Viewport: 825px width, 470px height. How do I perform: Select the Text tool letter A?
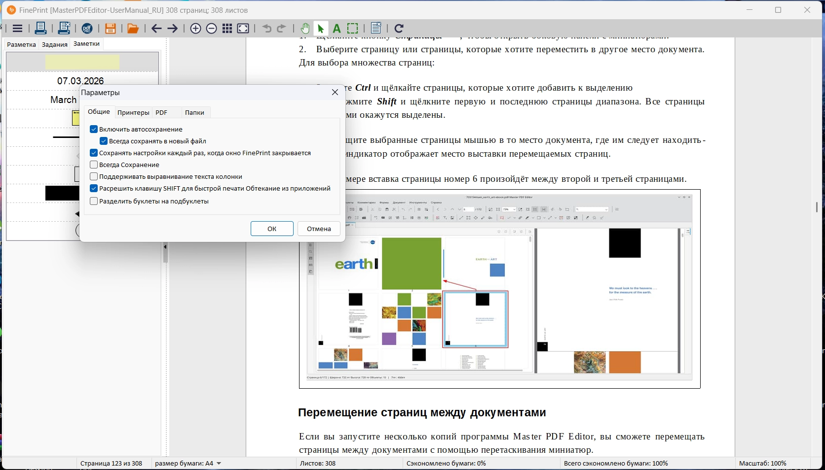[x=337, y=29]
